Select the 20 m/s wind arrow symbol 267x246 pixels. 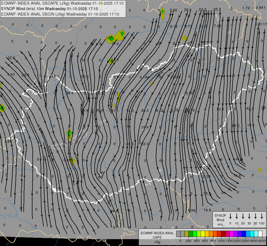pos(243,216)
